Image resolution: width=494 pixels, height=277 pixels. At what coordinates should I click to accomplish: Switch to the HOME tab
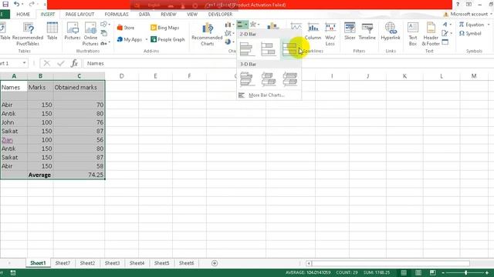(23, 15)
